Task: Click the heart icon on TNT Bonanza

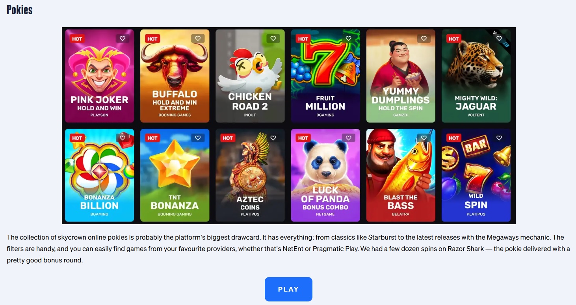Action: tap(198, 138)
